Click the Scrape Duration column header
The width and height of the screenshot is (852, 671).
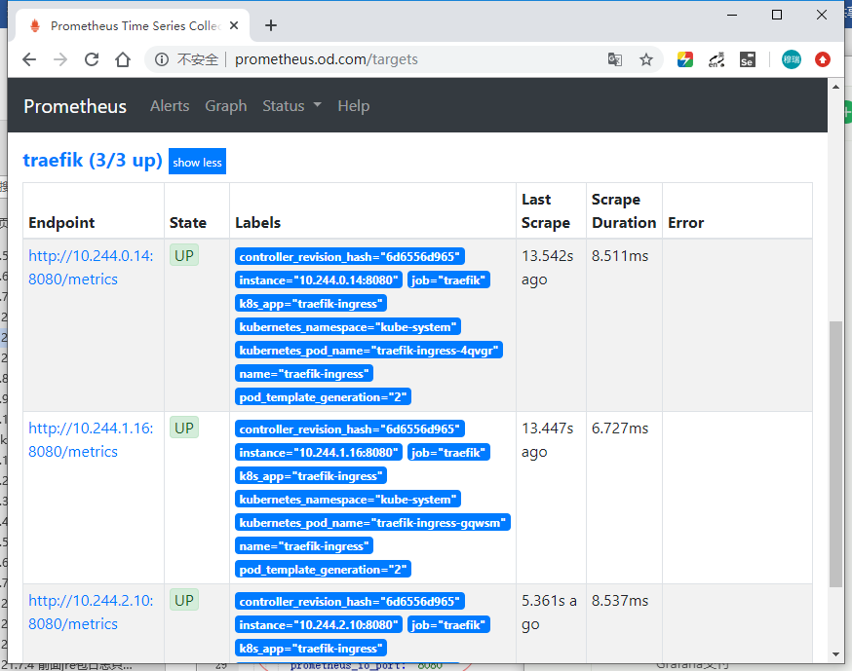click(x=624, y=211)
